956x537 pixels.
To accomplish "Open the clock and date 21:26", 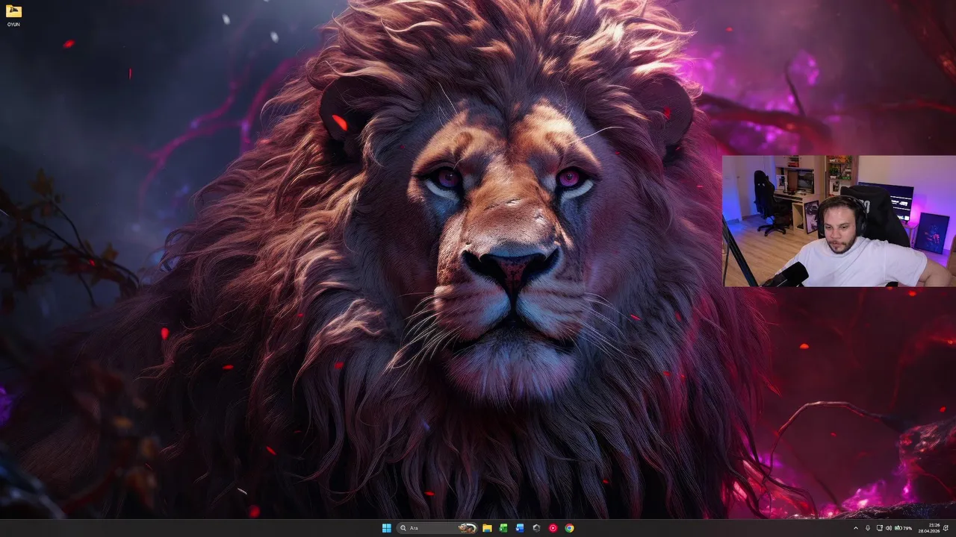I will 929,528.
